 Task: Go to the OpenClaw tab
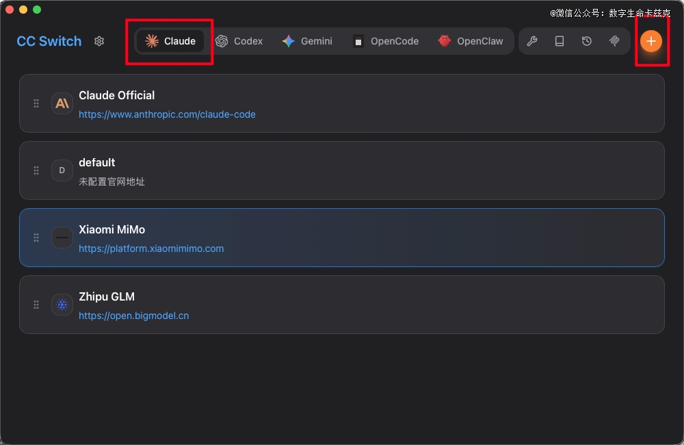pos(471,41)
